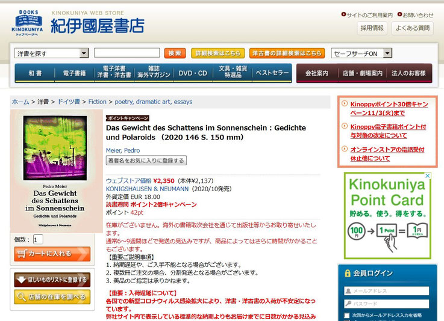The image size is (444, 321).
Task: Click the search keyword input field
Action: tap(127, 53)
